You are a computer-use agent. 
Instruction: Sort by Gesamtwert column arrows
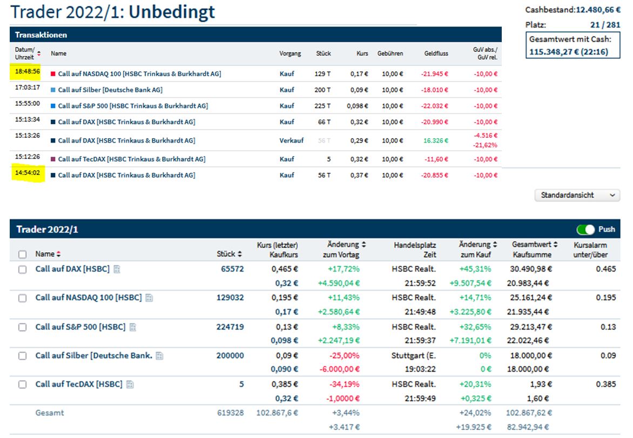[556, 245]
